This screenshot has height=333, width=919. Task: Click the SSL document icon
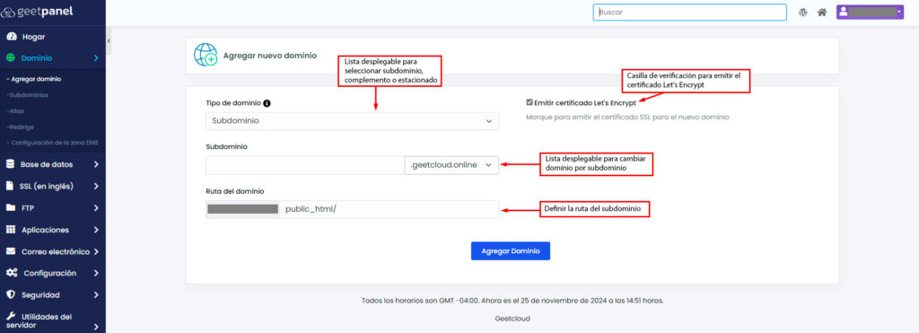click(9, 186)
